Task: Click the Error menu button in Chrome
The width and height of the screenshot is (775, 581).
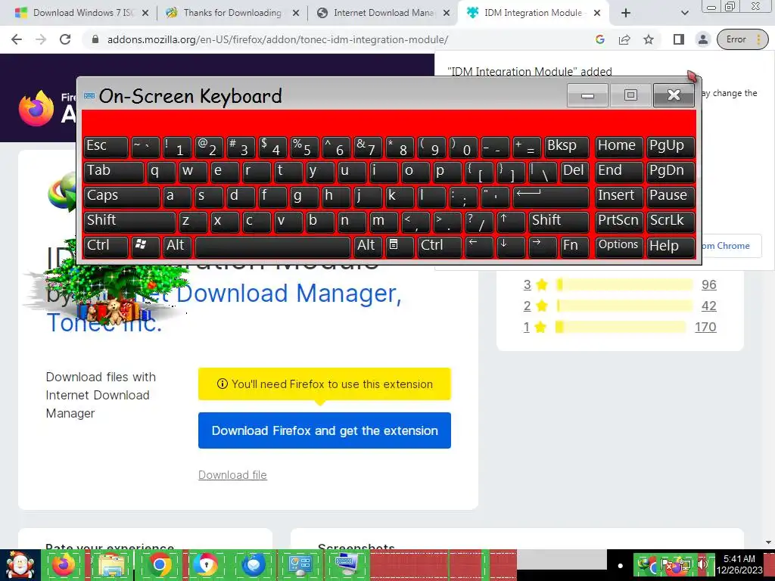Action: 743,39
